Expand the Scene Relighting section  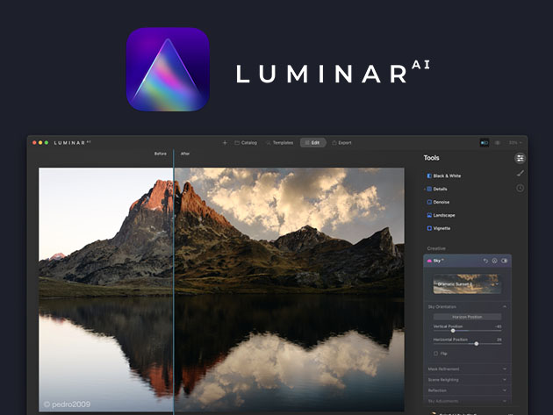pos(466,379)
